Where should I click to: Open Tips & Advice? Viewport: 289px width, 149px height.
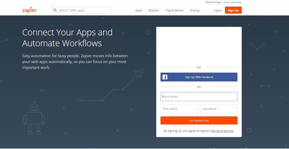click(x=174, y=10)
